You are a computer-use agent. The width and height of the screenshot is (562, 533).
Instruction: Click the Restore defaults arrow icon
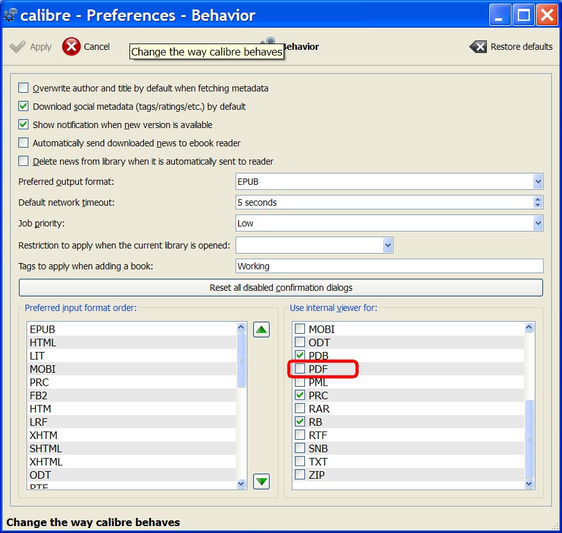[x=478, y=47]
